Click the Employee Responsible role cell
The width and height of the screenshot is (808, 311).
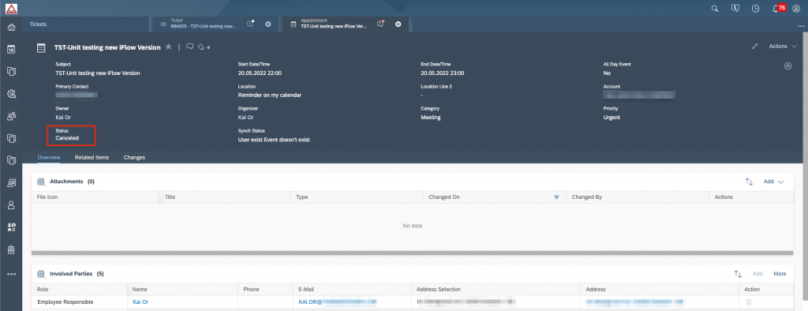(80, 302)
